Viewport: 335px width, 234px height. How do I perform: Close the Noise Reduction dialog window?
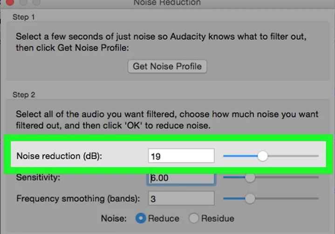[9, 2]
